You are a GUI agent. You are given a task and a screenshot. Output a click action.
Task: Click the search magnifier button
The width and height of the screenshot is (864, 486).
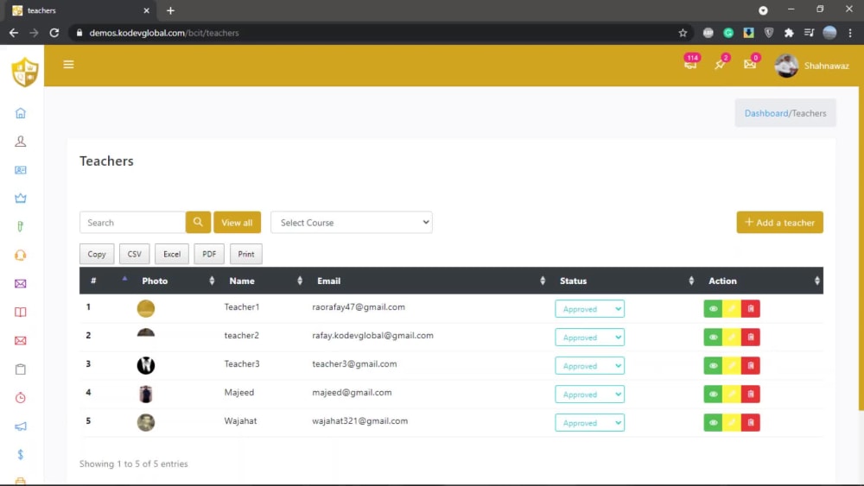(x=199, y=223)
